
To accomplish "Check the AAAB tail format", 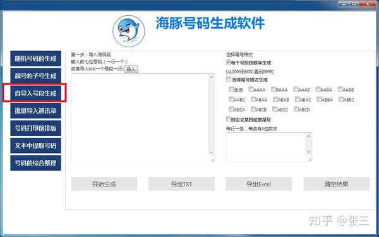I will point(296,89).
